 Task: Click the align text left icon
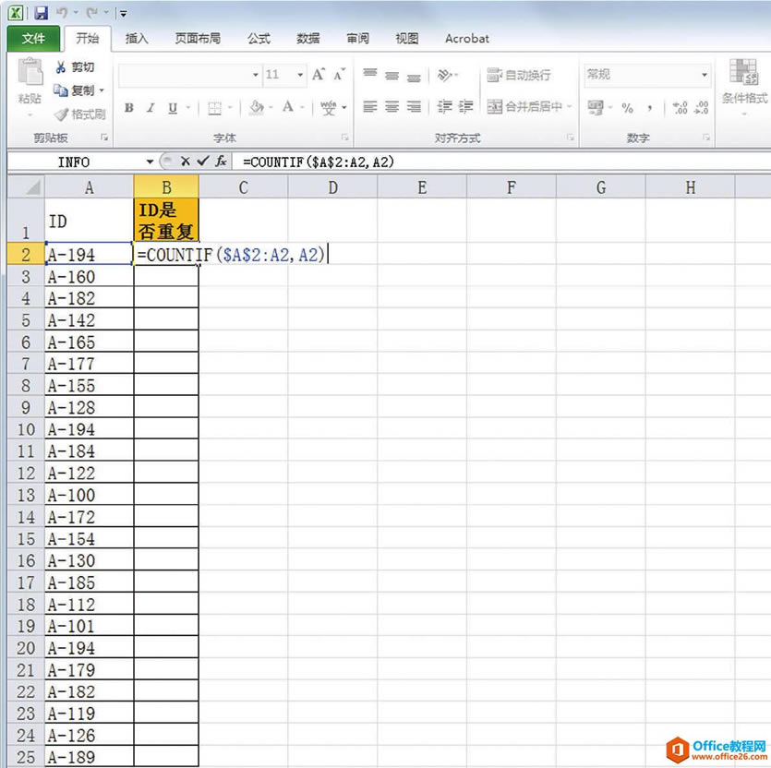[369, 106]
